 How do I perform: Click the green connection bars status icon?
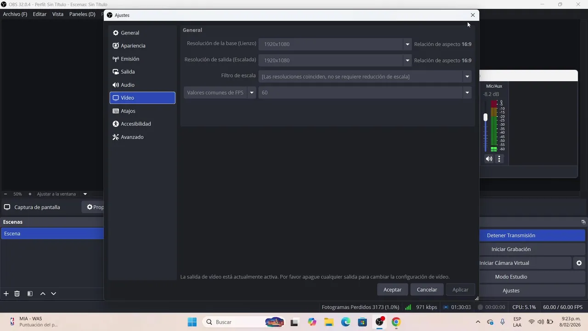click(408, 307)
